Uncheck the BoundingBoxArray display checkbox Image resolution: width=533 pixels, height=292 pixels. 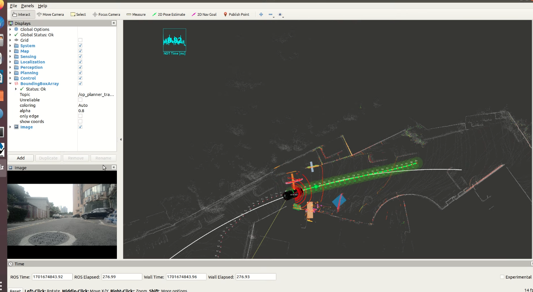[x=80, y=83]
